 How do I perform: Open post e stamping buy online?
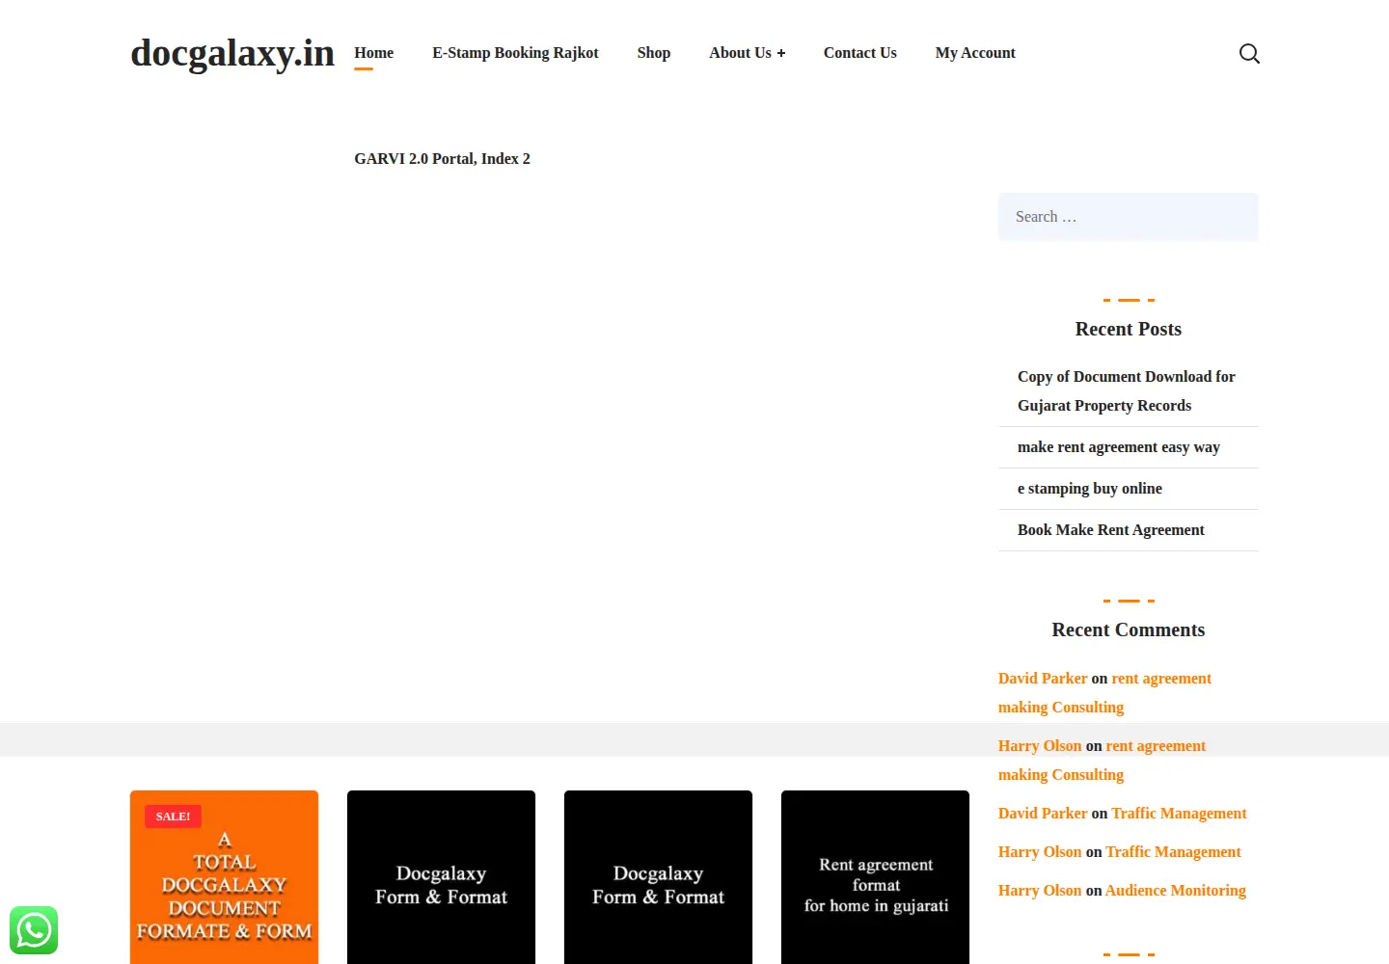(1089, 489)
